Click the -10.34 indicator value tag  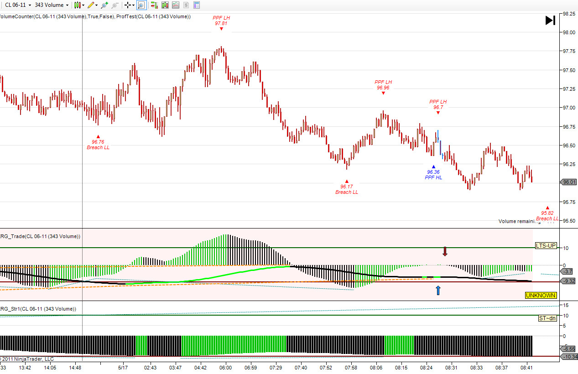tap(569, 357)
